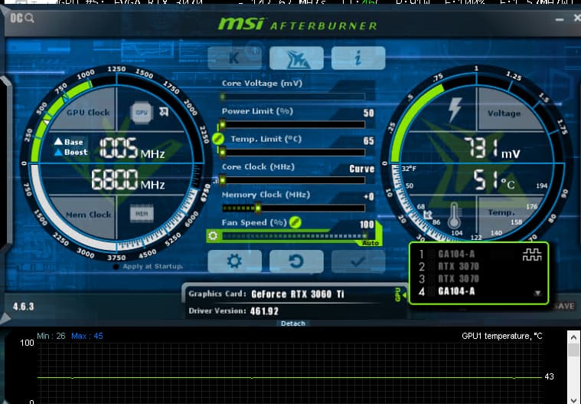The width and height of the screenshot is (581, 404).
Task: Expand the GPU list dropdown arrow
Action: (x=537, y=293)
